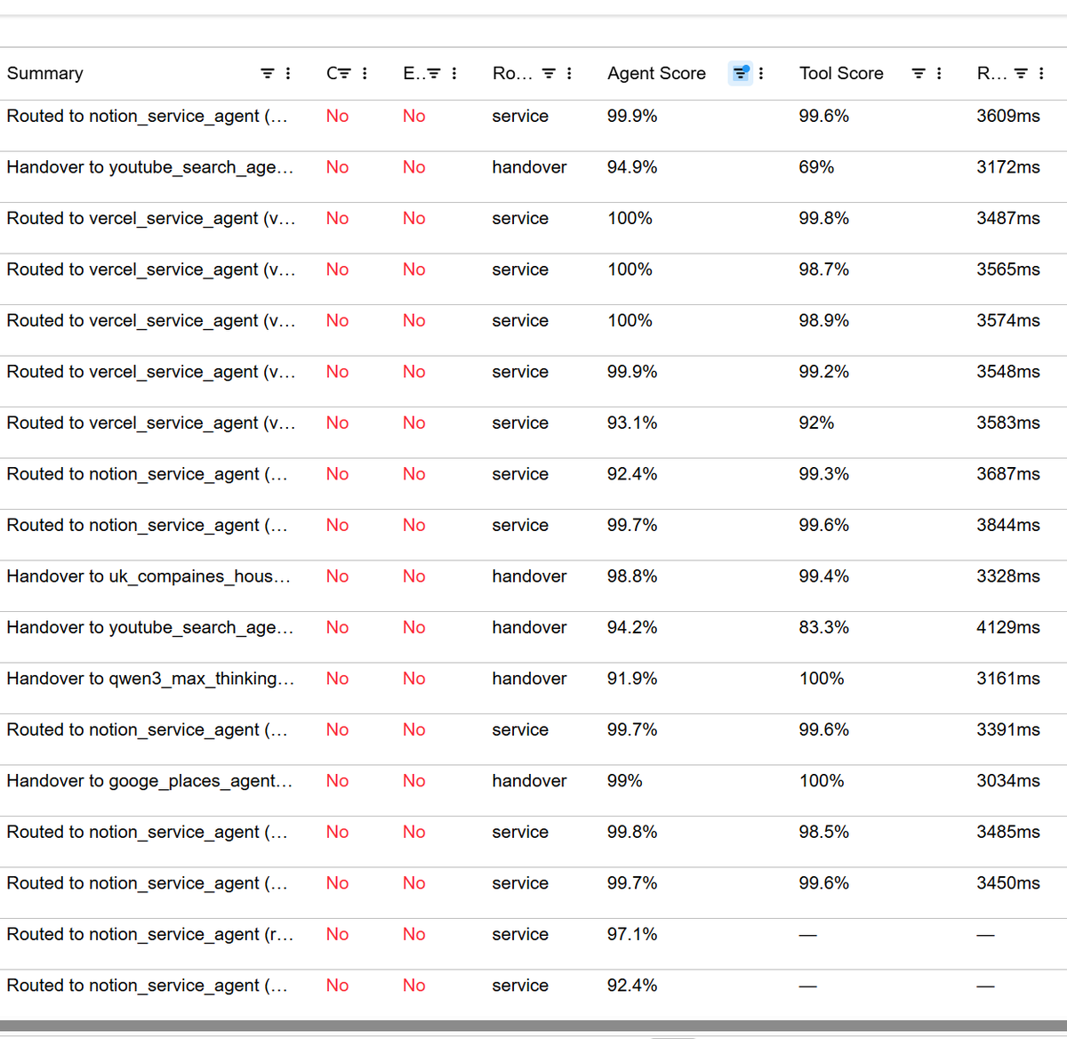Click the 69% tool score cell
Screen dimensions: 1067x1039
pos(816,167)
